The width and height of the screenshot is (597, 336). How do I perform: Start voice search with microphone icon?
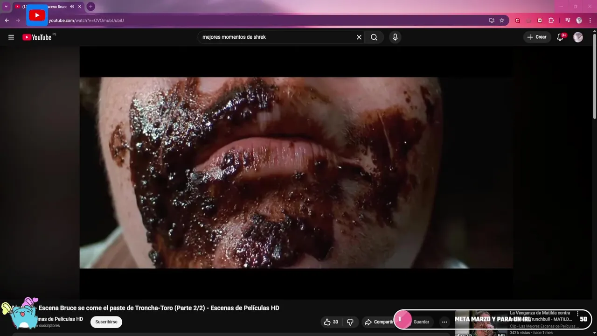pos(395,37)
